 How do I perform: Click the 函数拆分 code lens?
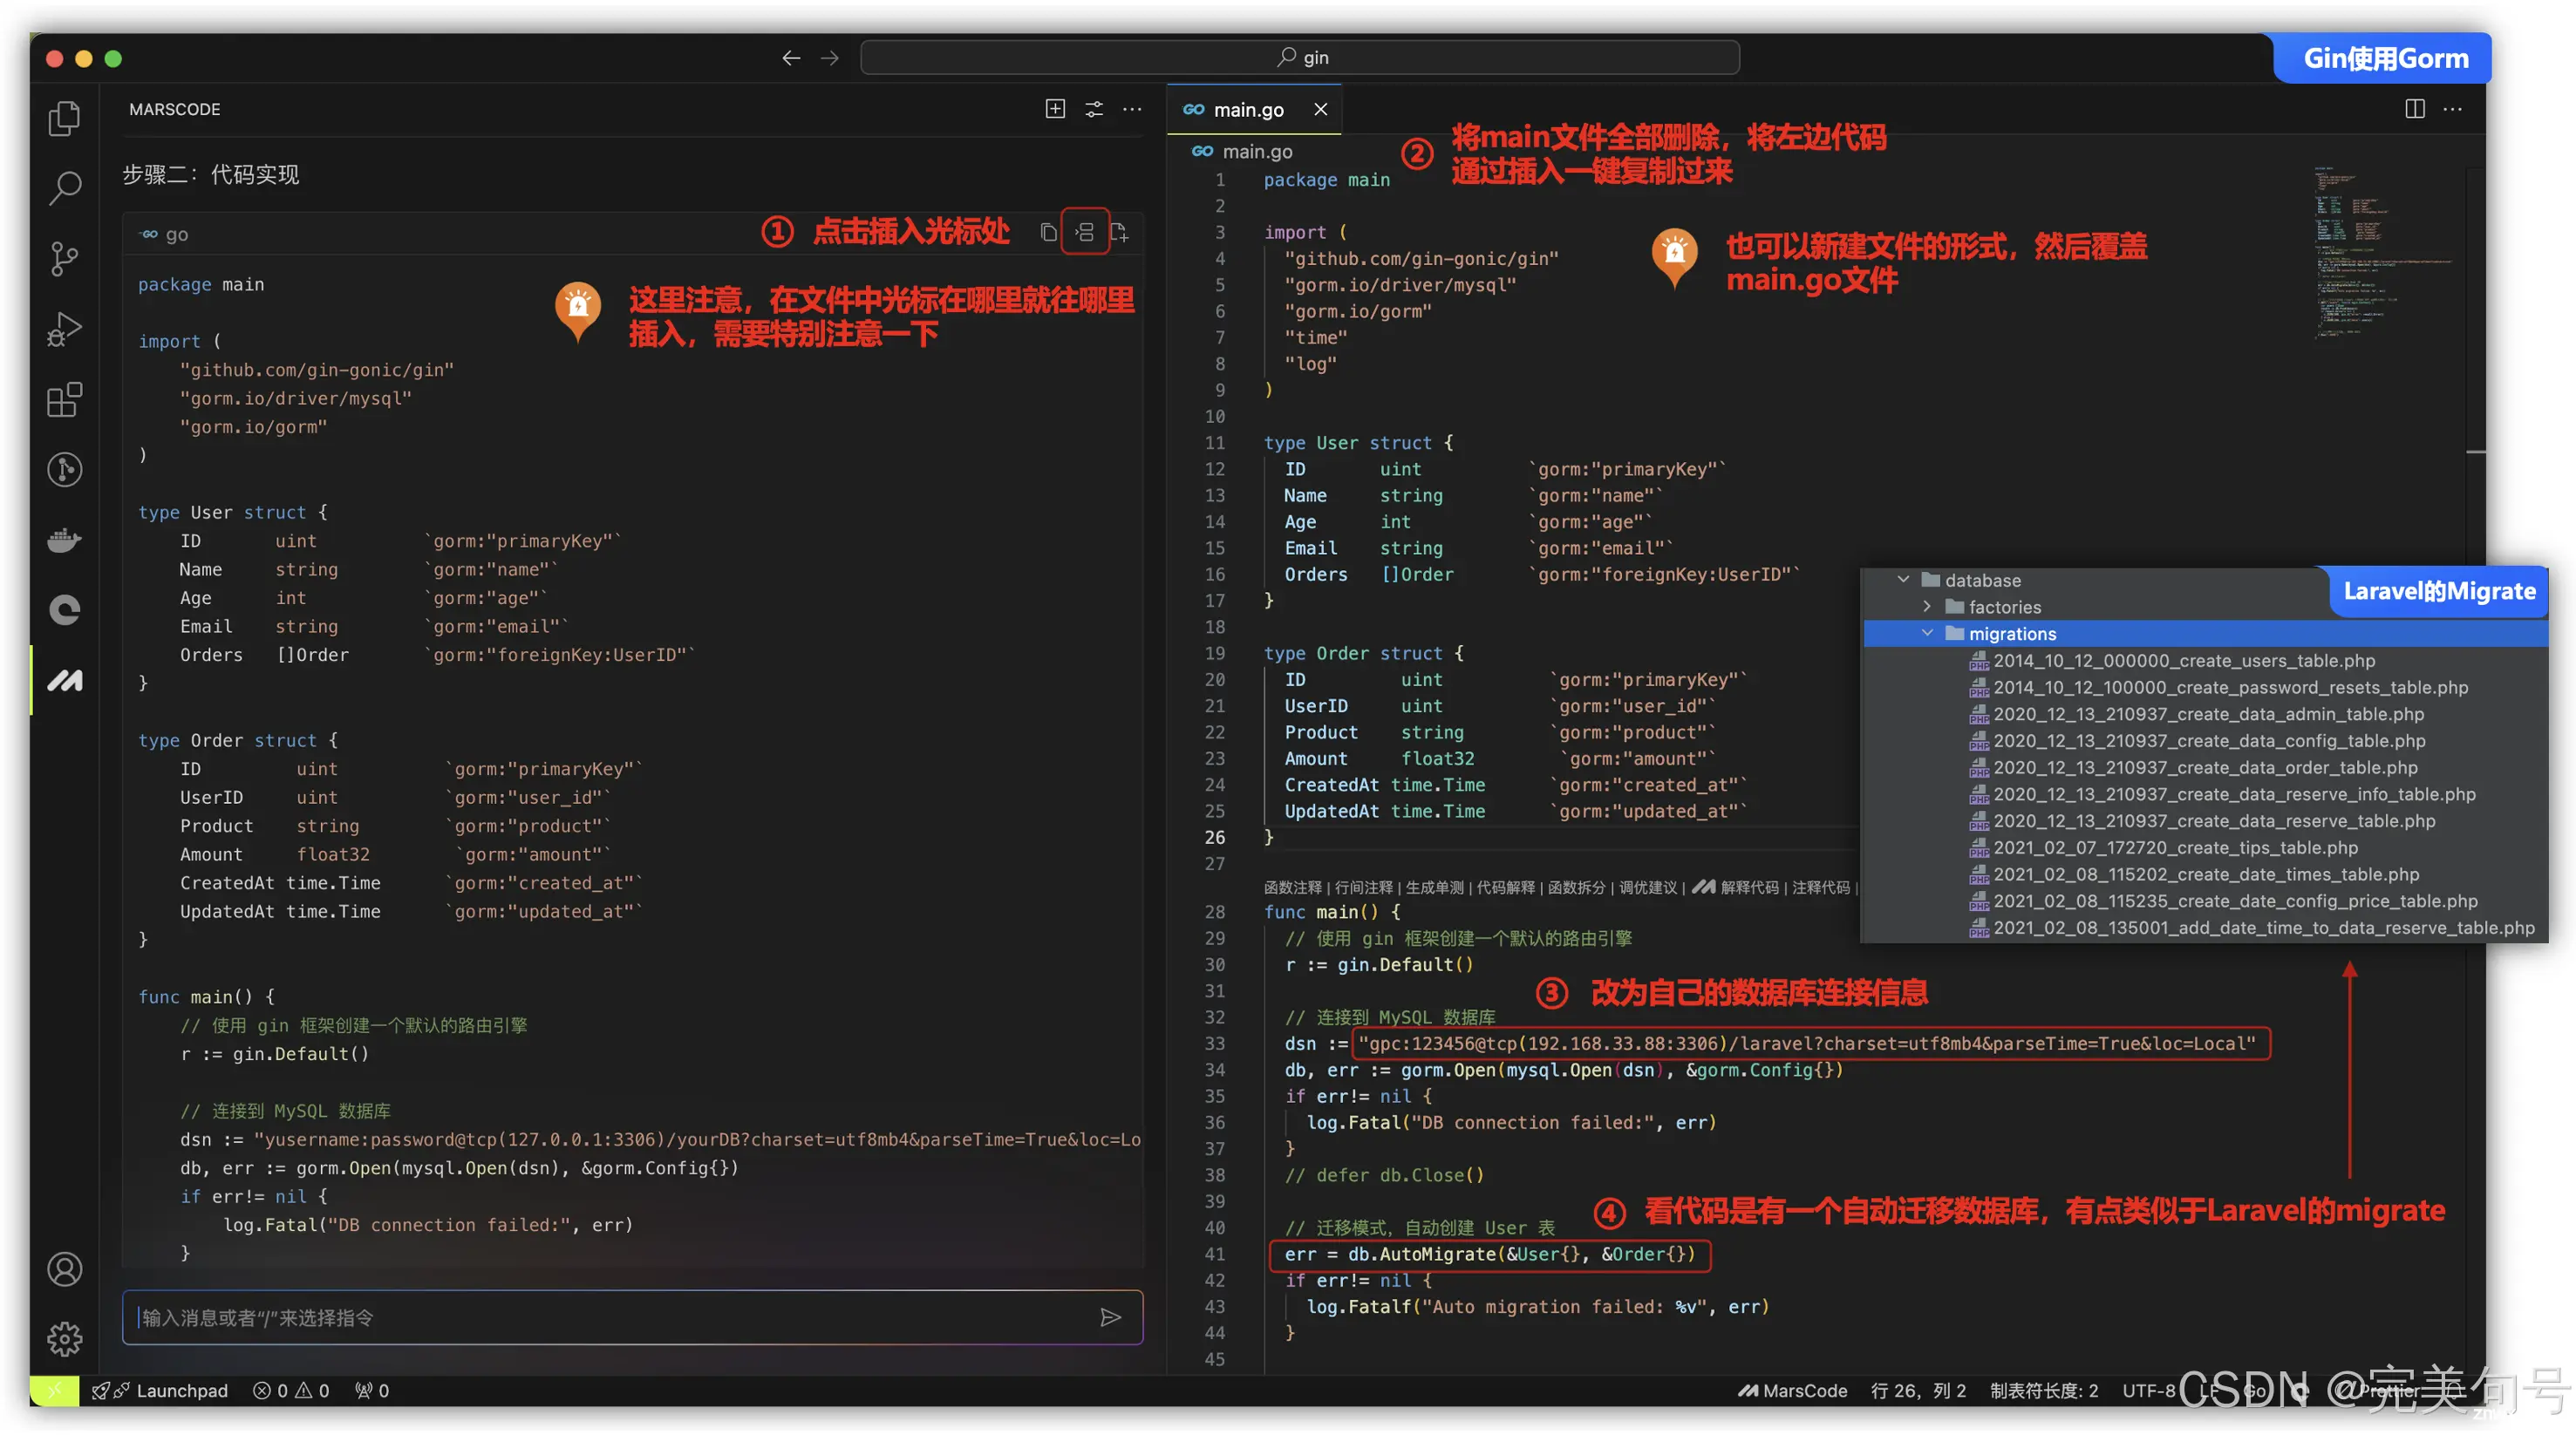tap(1576, 887)
